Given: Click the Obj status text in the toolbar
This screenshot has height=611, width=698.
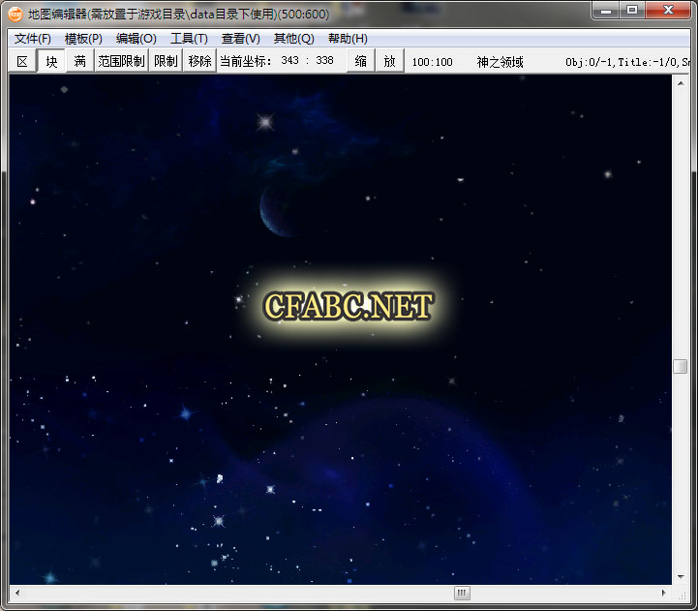Looking at the screenshot, I should pos(627,62).
